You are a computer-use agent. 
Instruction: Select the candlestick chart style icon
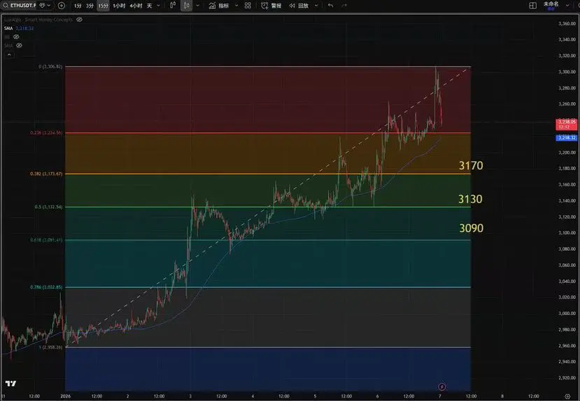click(x=186, y=6)
